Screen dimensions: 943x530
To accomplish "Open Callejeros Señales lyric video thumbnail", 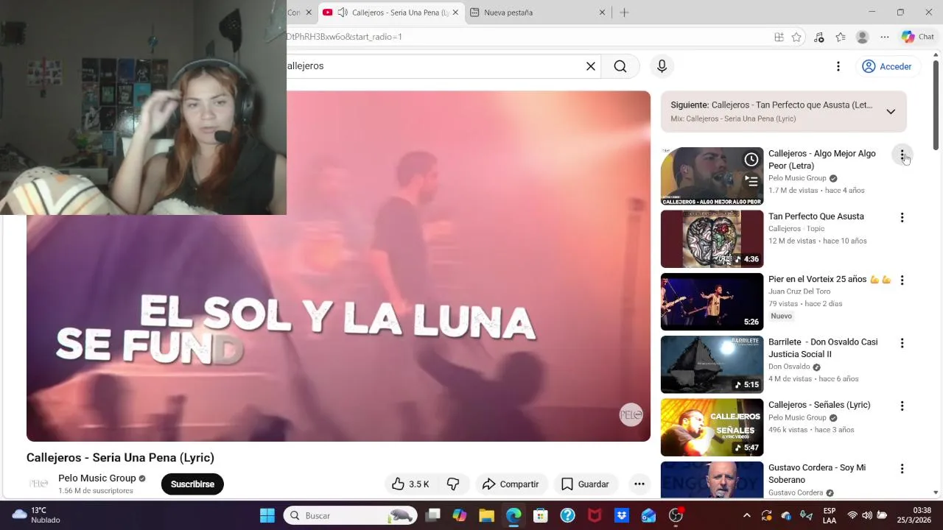I will pos(712,427).
